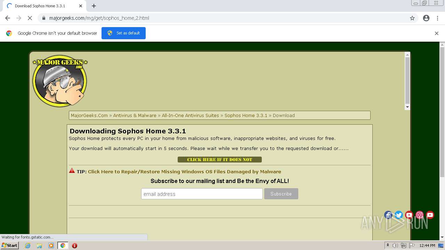The image size is (445, 250).
Task: Open the media player taskbar icon
Action: tap(51, 245)
